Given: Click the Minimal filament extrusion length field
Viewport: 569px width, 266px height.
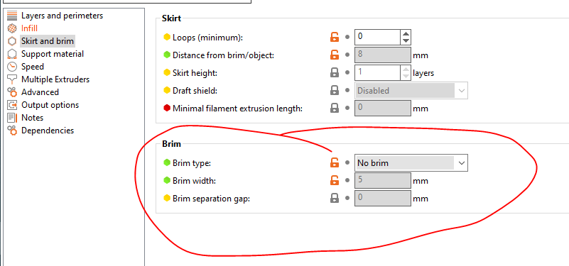Looking at the screenshot, I should [383, 108].
